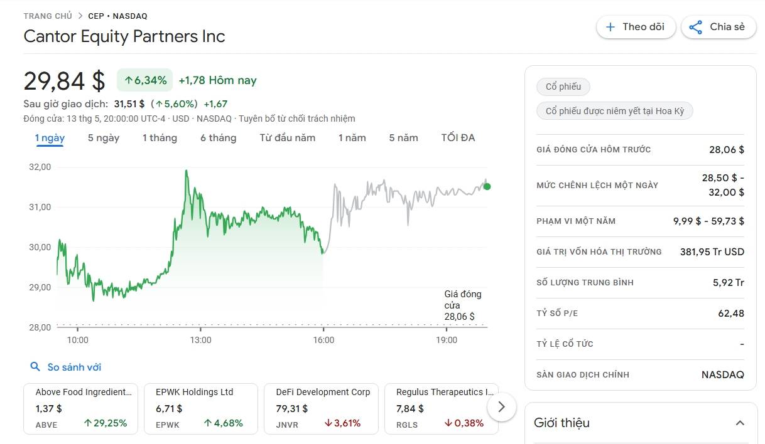Click the green dot at chart end

coord(487,186)
